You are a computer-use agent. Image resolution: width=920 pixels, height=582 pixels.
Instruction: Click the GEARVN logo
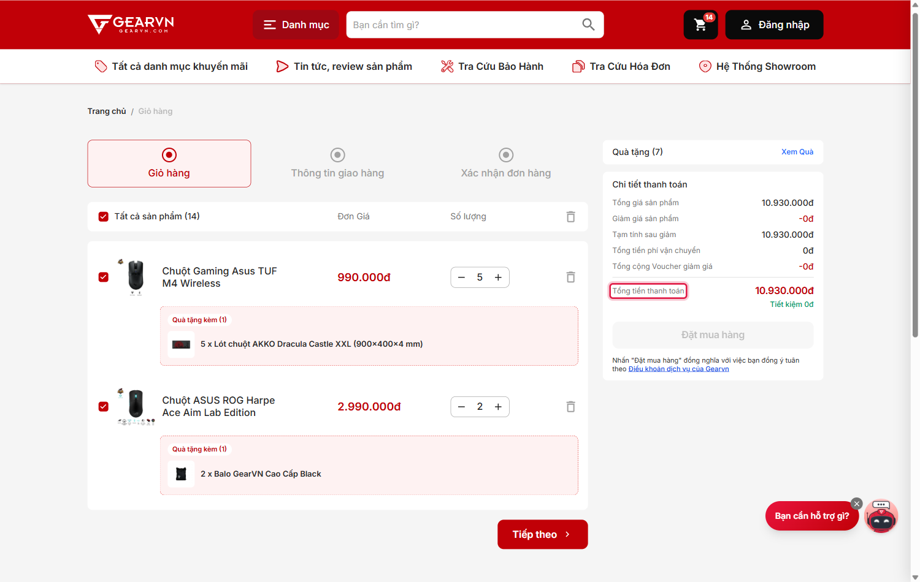click(131, 25)
